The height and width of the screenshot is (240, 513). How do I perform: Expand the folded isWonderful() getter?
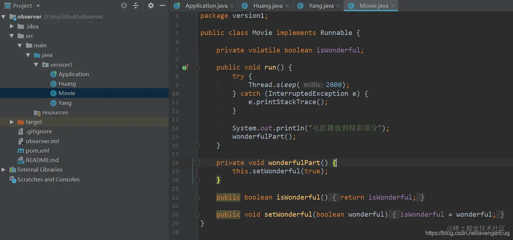pyautogui.click(x=197, y=197)
